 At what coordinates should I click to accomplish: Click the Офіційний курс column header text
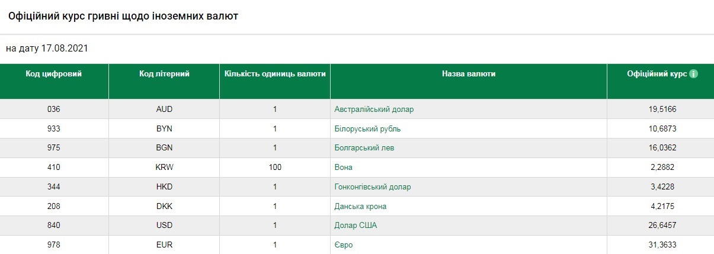pos(657,74)
